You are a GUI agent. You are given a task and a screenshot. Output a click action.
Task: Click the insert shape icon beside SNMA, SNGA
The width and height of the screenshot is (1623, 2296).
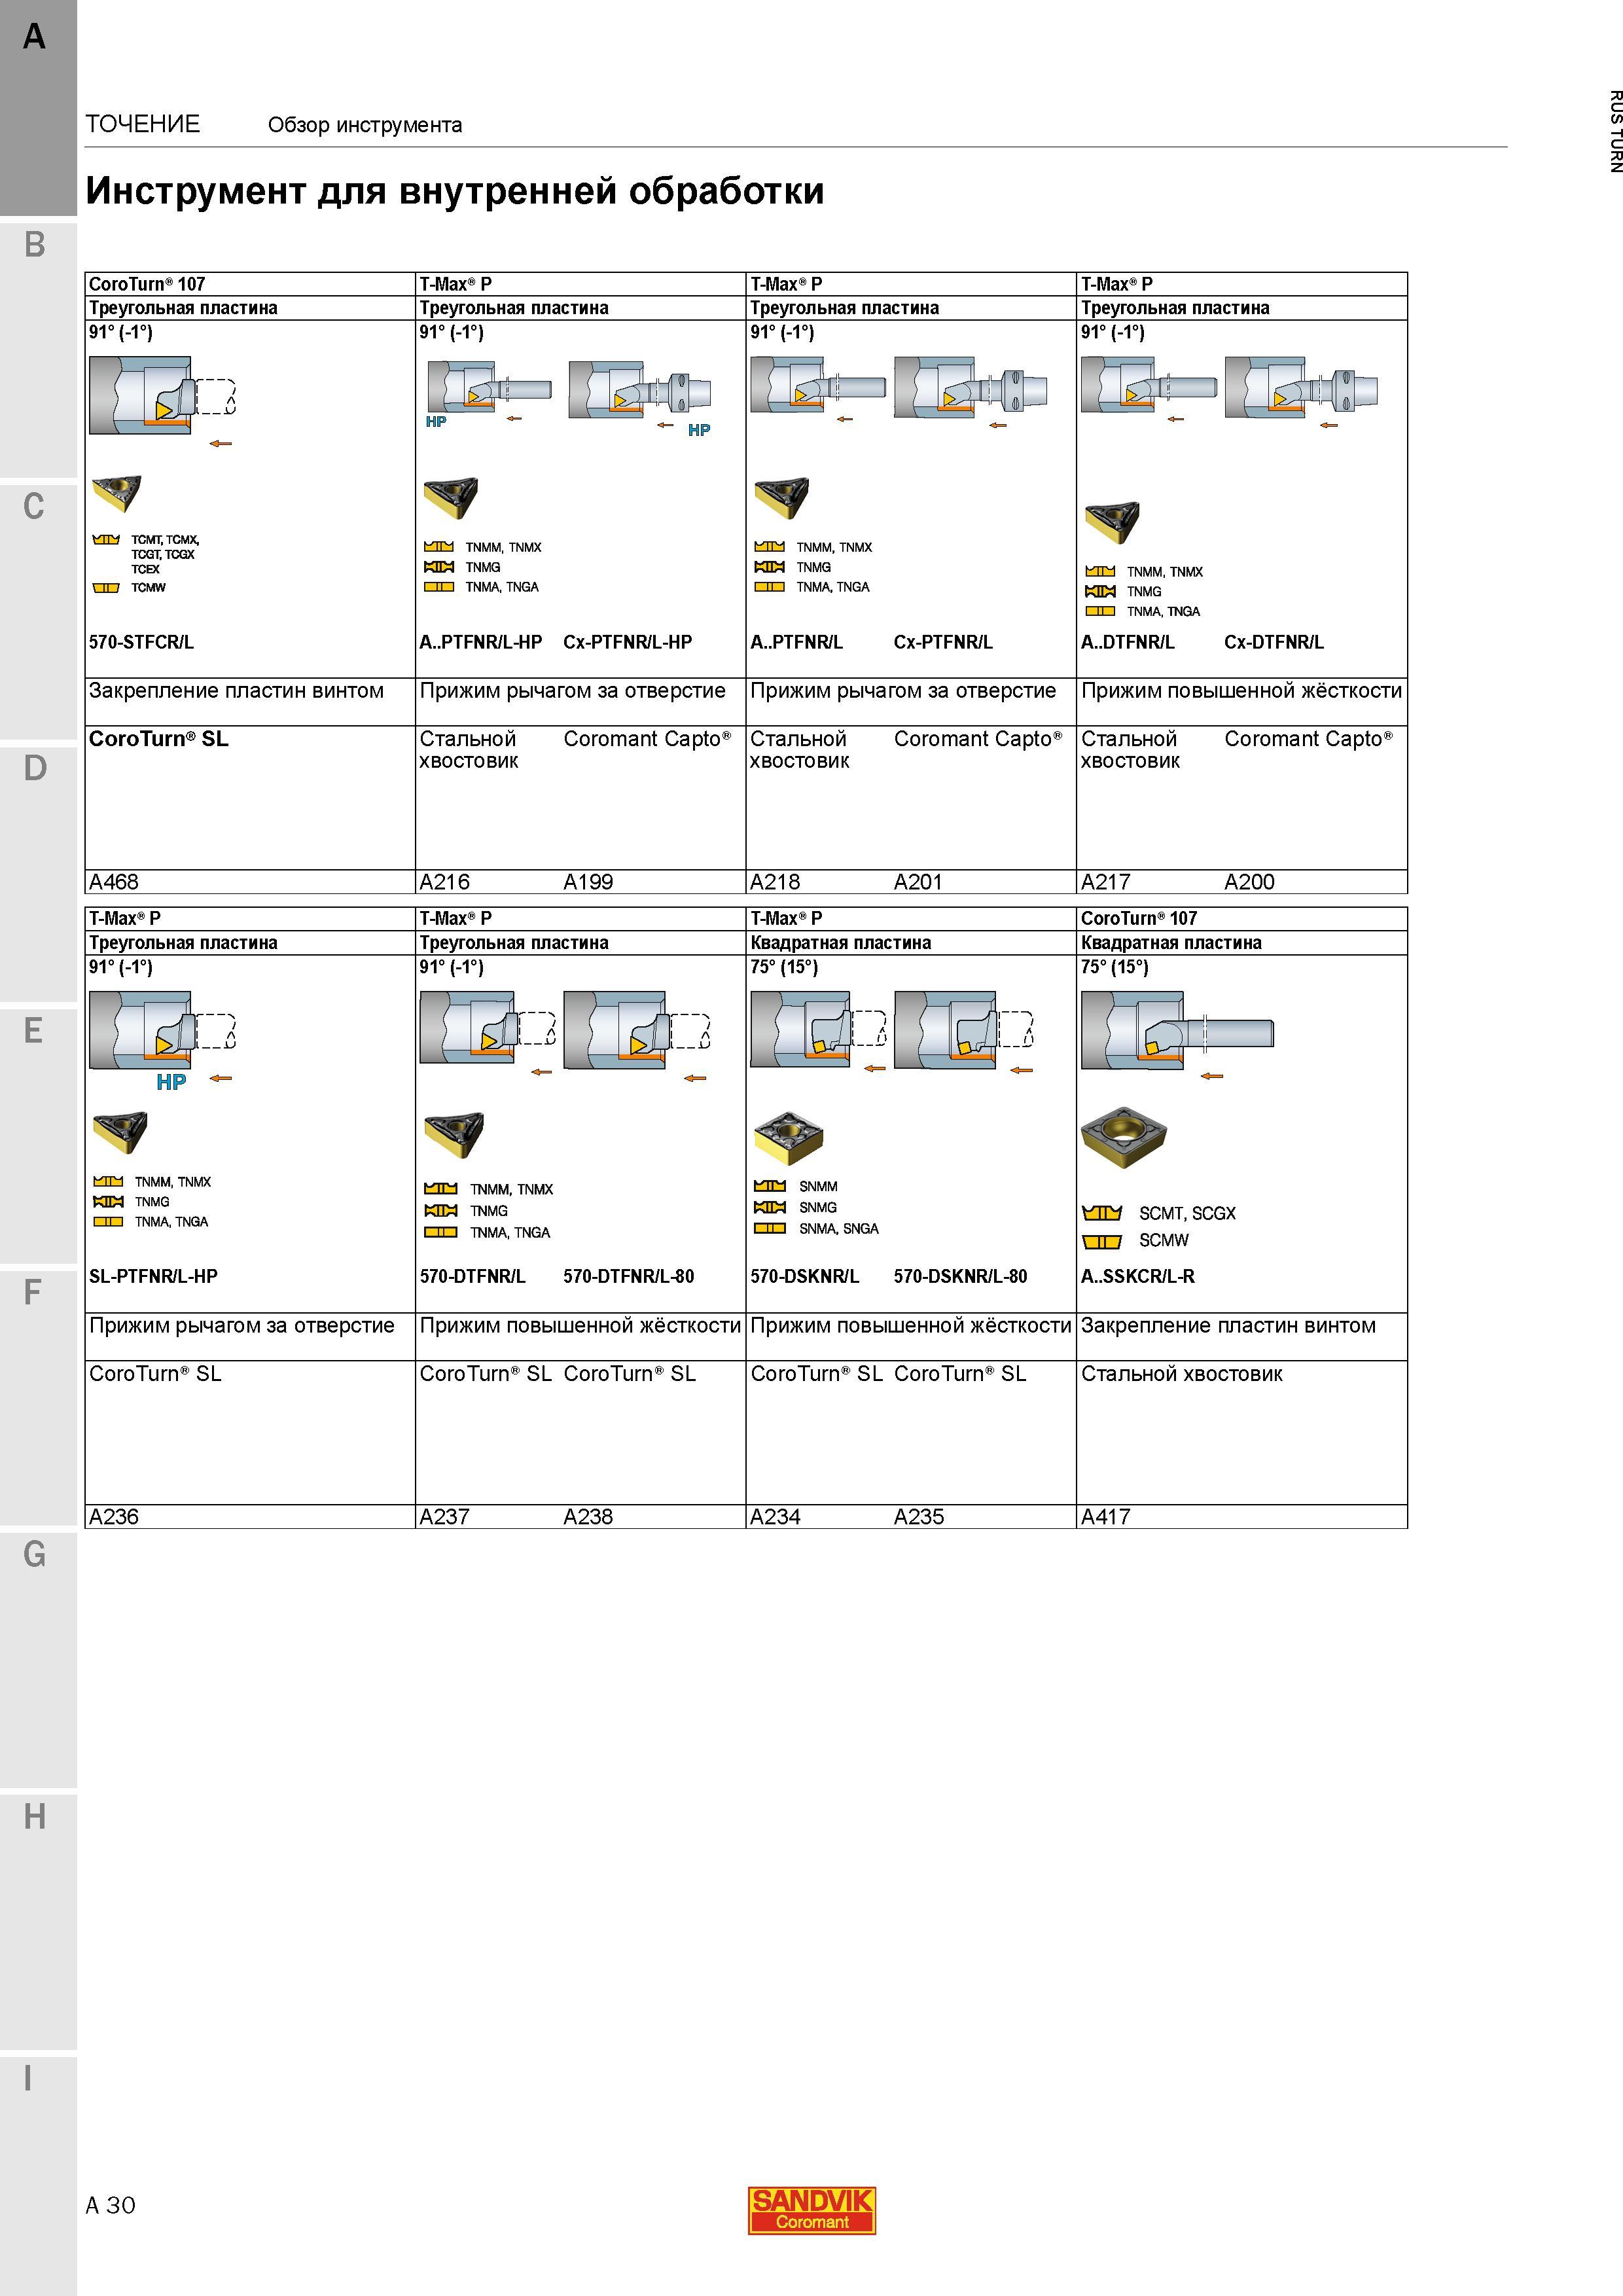(769, 1228)
